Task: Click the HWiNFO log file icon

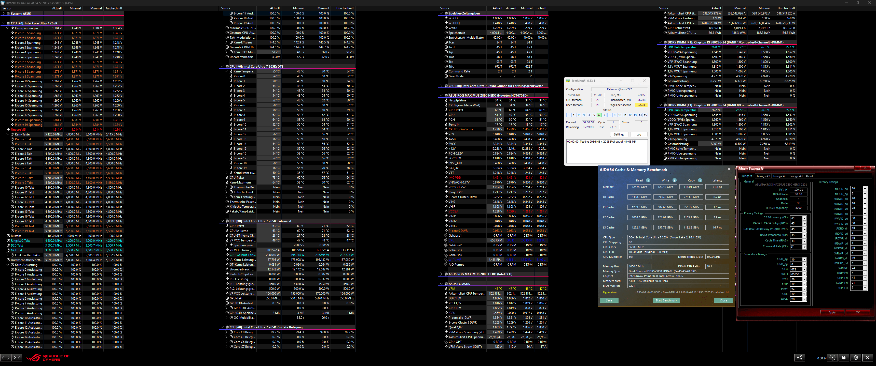Action: tap(844, 358)
